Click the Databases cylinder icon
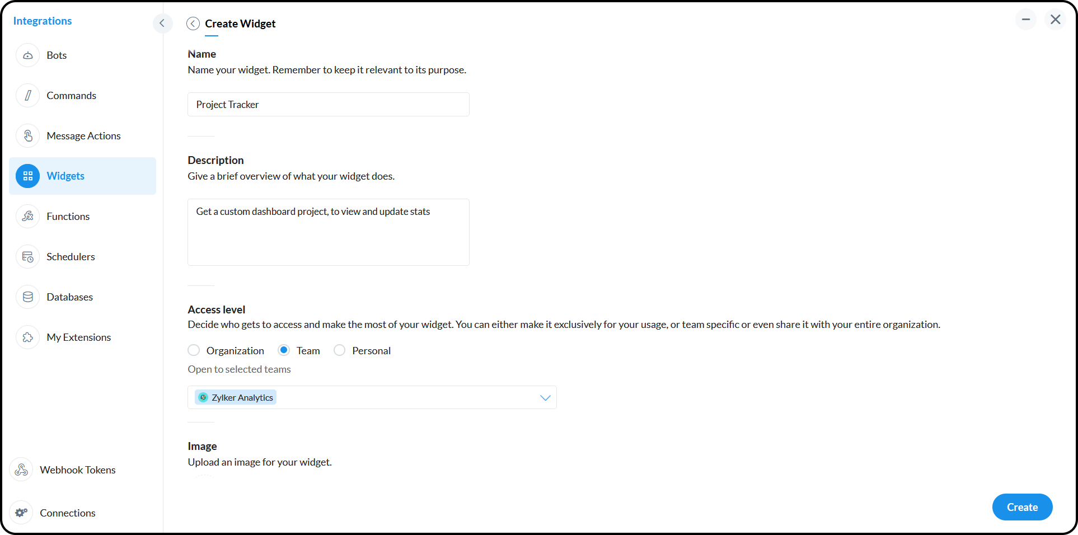The height and width of the screenshot is (535, 1078). pyautogui.click(x=28, y=297)
